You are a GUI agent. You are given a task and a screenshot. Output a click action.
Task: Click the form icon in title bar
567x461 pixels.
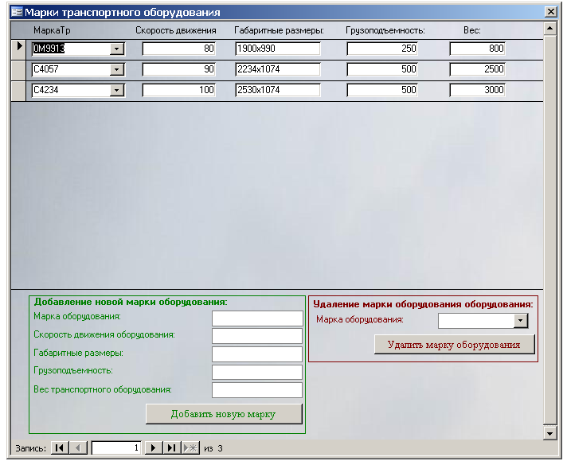click(16, 12)
